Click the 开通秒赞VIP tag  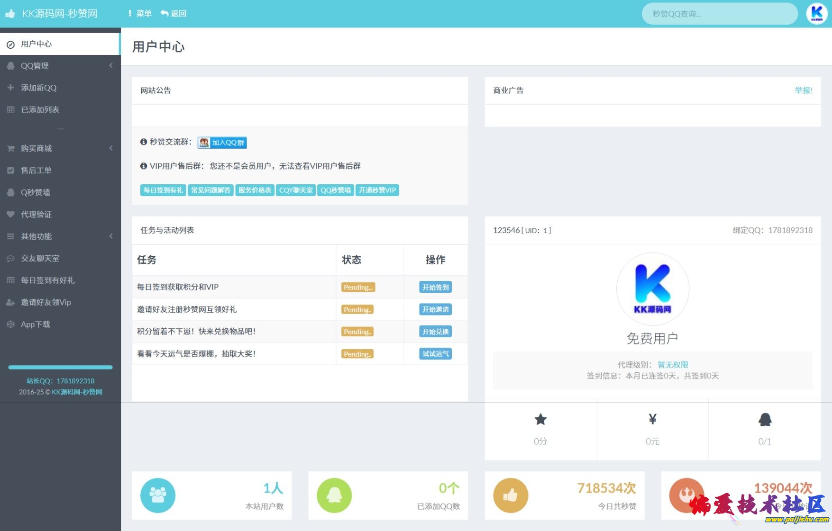click(377, 190)
